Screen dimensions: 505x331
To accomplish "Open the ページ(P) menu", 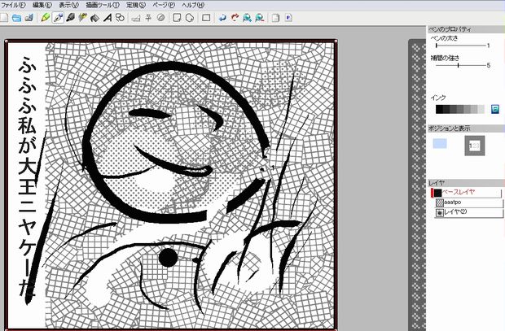I will click(x=164, y=5).
